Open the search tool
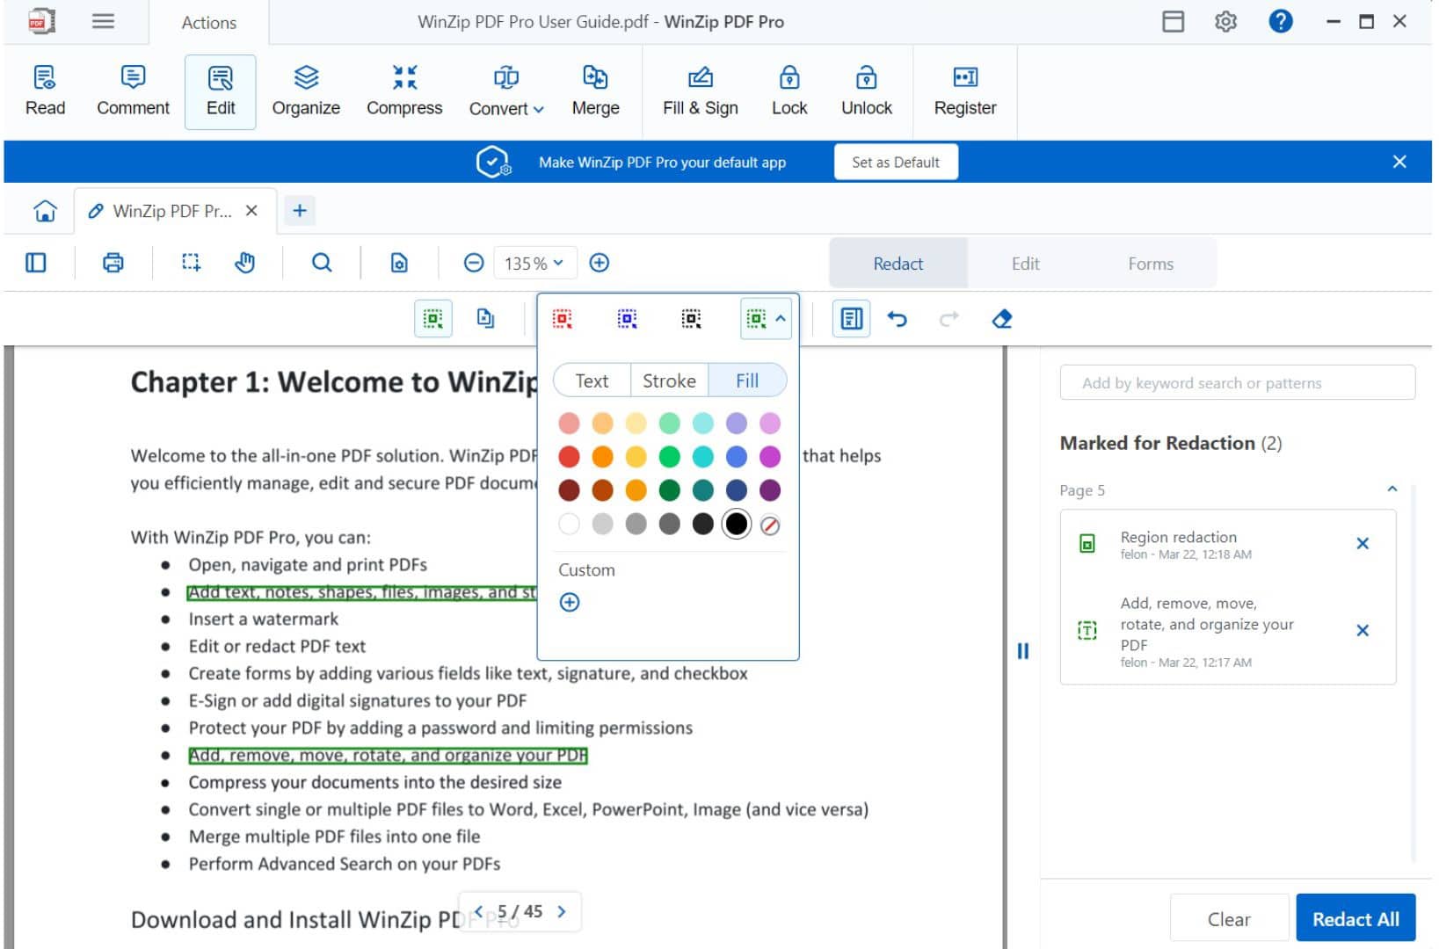Viewport: 1439px width, 949px height. click(322, 263)
